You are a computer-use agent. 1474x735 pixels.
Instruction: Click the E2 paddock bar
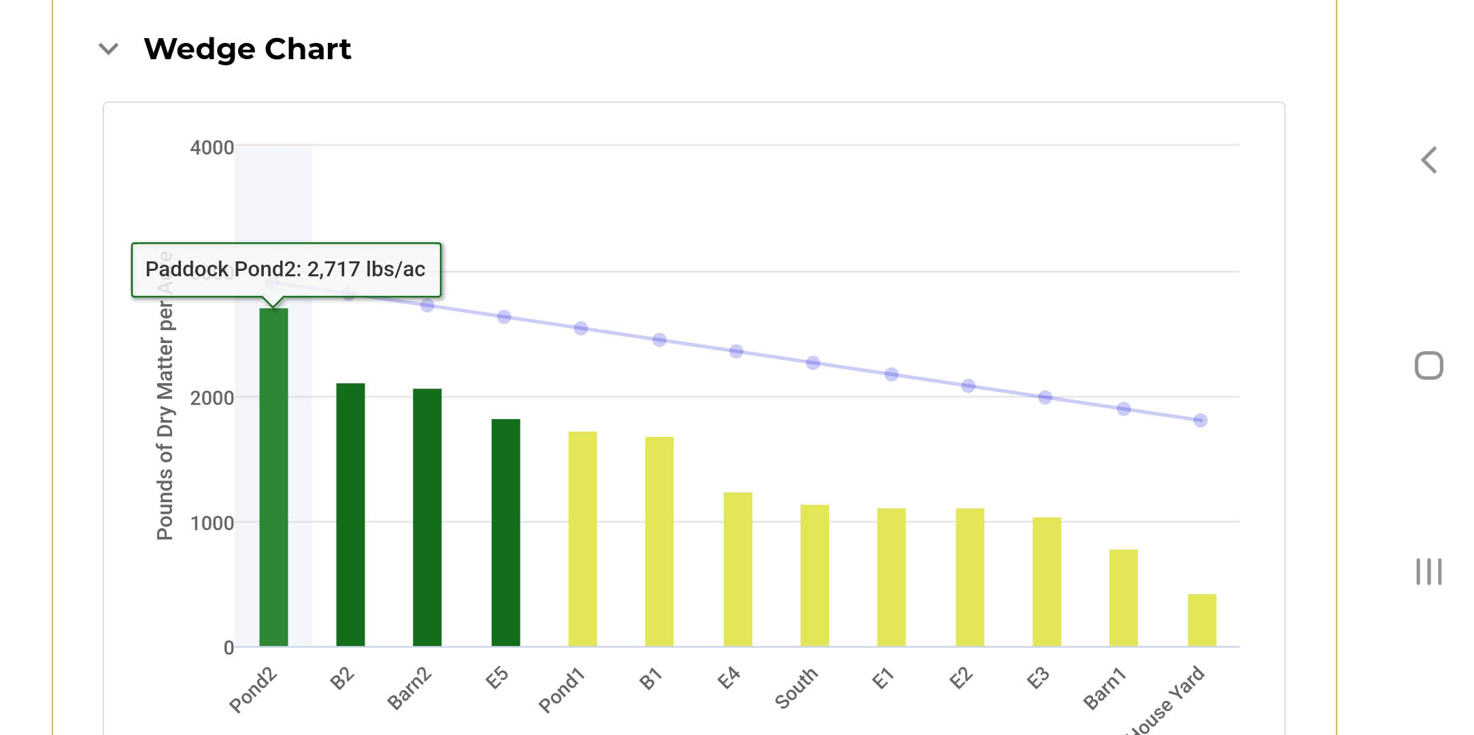(x=969, y=577)
